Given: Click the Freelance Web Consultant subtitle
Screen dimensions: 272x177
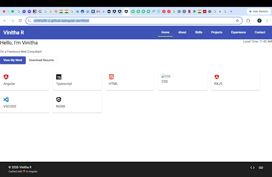Looking at the screenshot, I should click(21, 52).
